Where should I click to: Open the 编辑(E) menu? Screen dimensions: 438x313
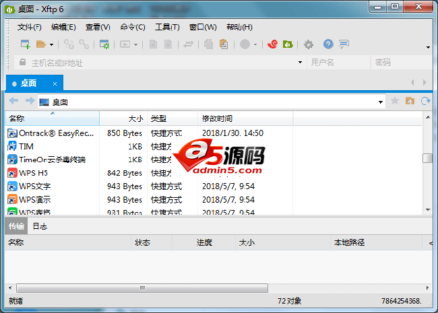pyautogui.click(x=63, y=27)
